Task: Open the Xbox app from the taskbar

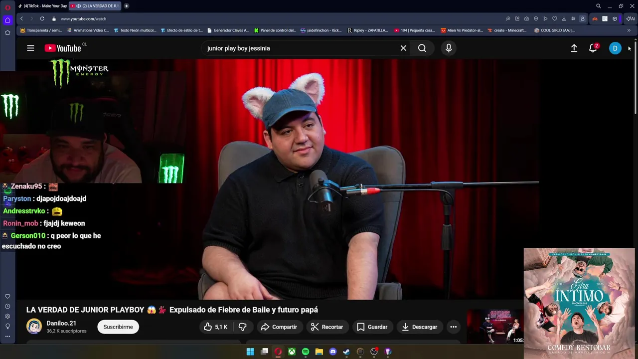Action: [x=292, y=352]
